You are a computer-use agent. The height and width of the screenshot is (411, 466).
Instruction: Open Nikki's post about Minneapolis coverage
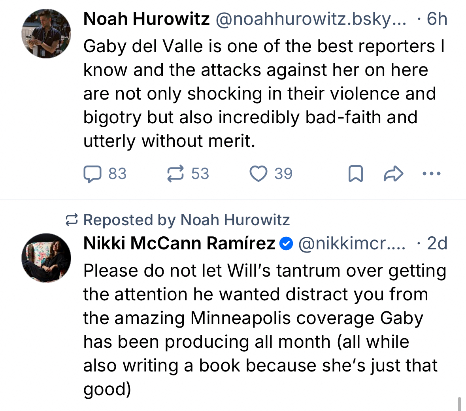click(x=261, y=330)
